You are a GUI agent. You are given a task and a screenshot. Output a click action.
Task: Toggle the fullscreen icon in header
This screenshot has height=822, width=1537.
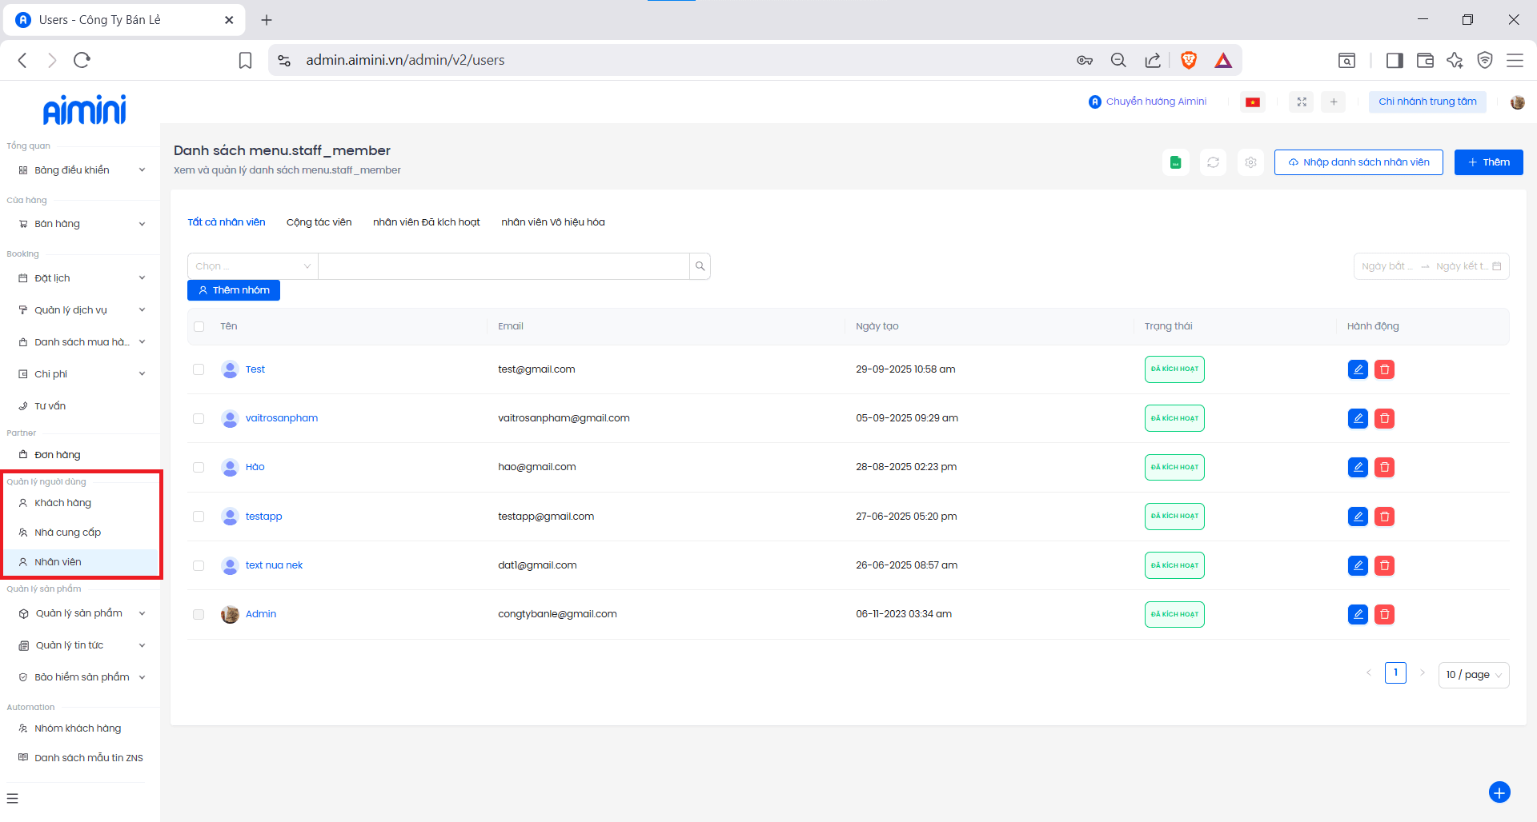coord(1302,102)
